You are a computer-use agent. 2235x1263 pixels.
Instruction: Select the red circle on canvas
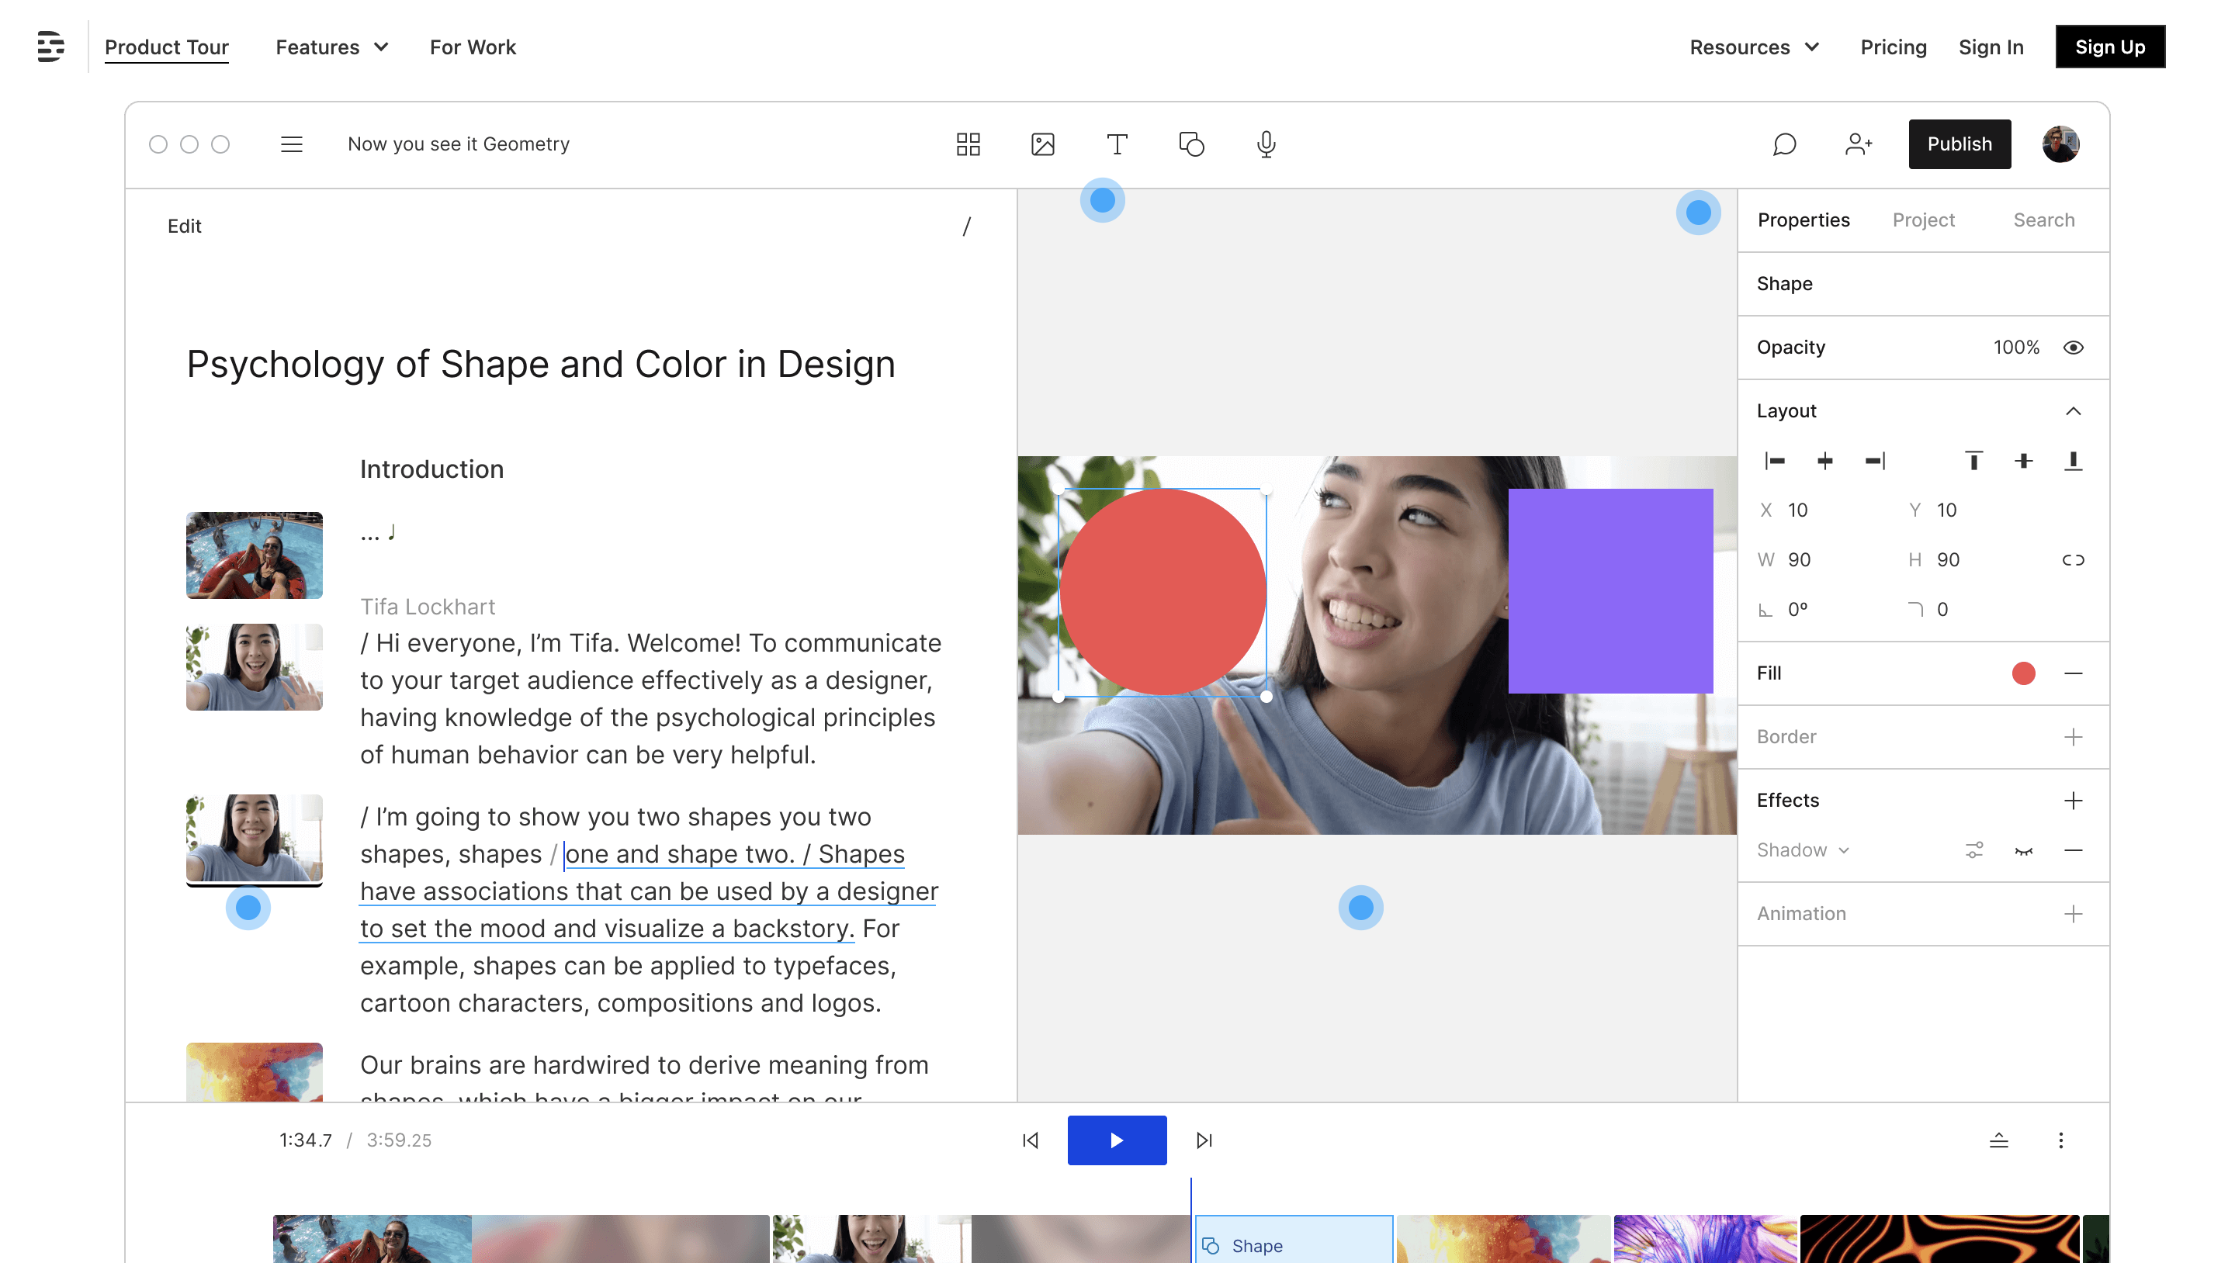click(1162, 592)
